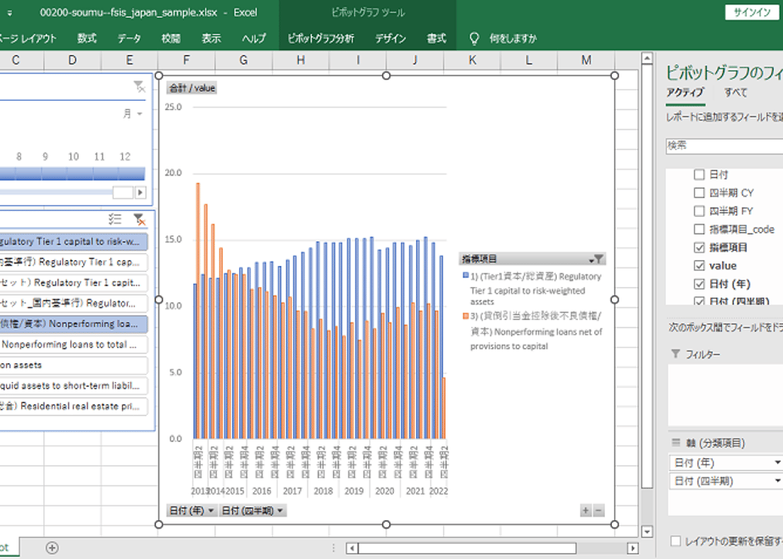Check the 指標項目_code field

[x=699, y=229]
